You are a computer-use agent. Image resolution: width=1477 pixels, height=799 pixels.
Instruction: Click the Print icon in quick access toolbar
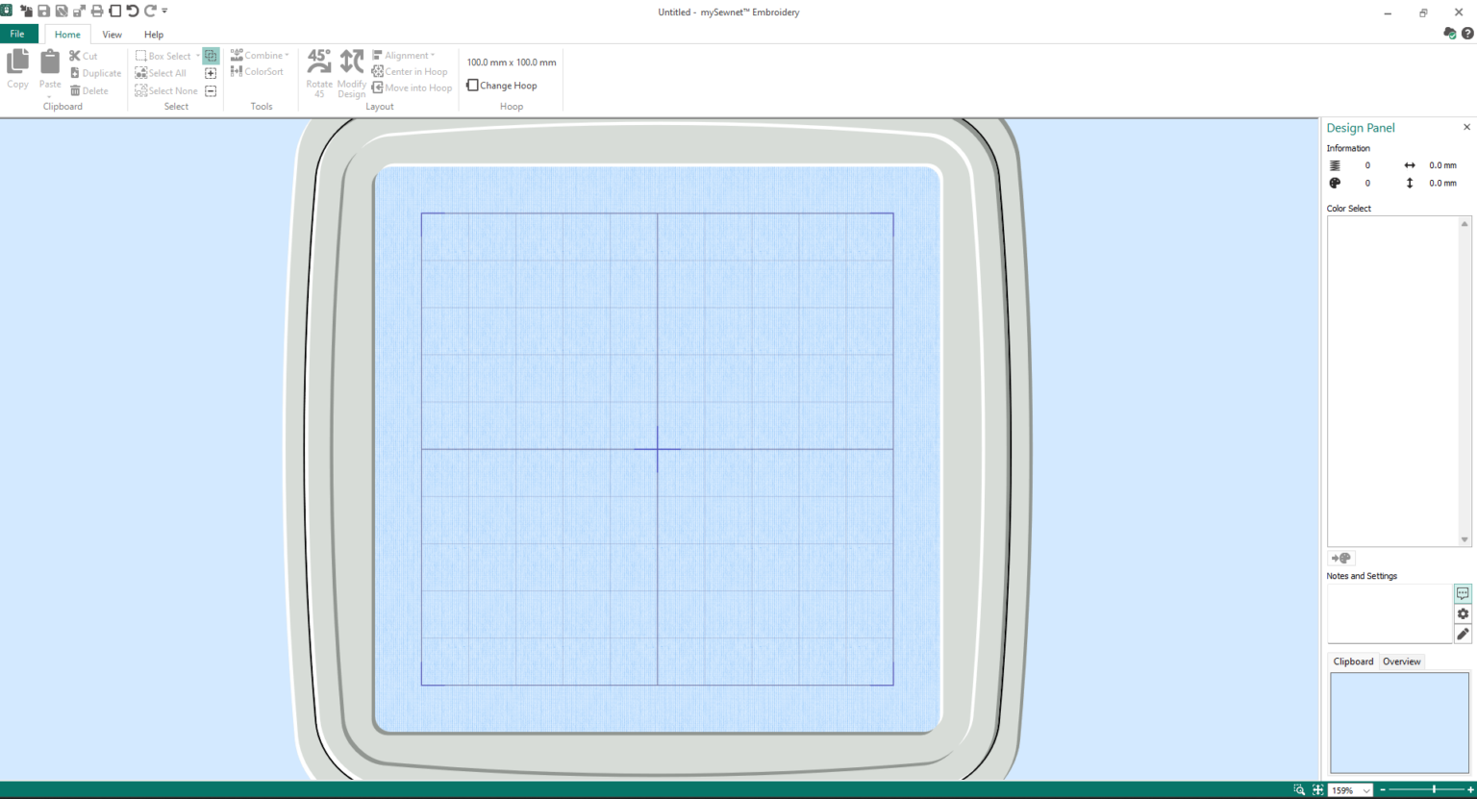(x=96, y=11)
